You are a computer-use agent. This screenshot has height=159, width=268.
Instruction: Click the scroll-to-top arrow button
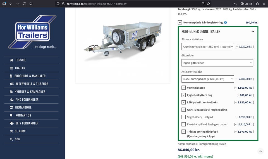pos(260,151)
